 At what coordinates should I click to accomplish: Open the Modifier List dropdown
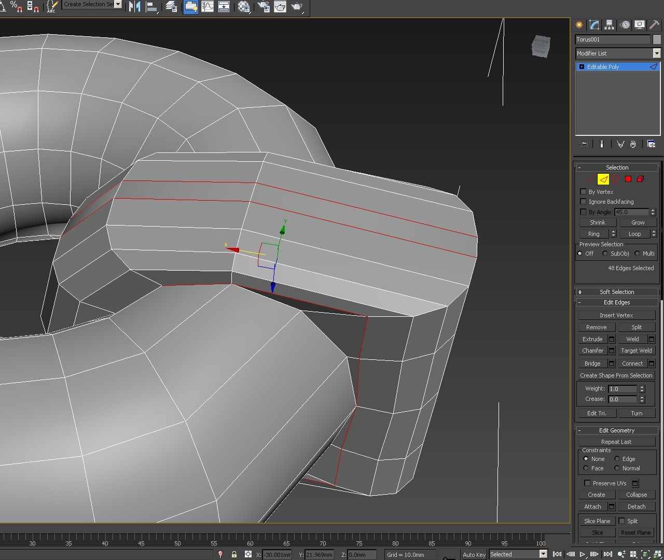click(x=656, y=53)
